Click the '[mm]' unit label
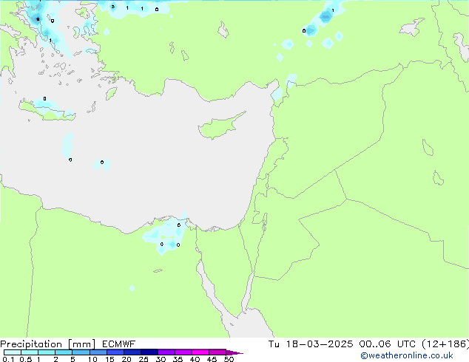Viewport: 469px width, 362px height. pyautogui.click(x=81, y=344)
